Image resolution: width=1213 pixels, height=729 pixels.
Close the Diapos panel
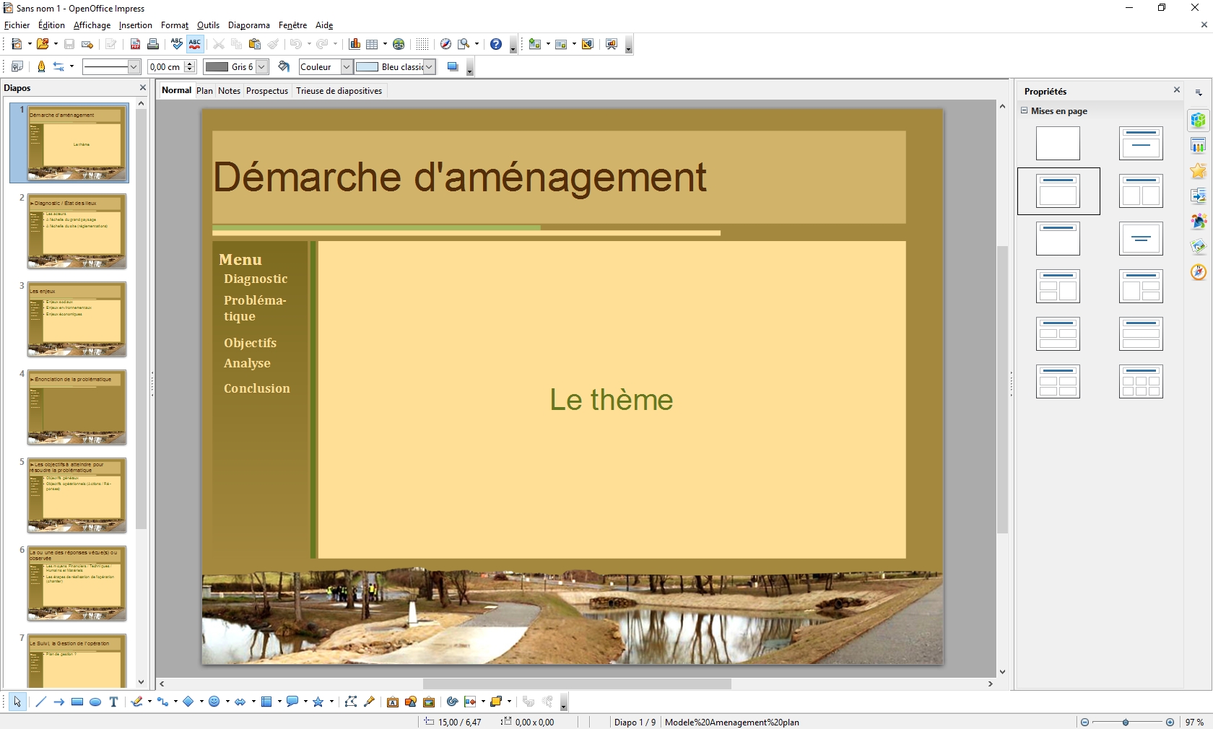point(143,88)
